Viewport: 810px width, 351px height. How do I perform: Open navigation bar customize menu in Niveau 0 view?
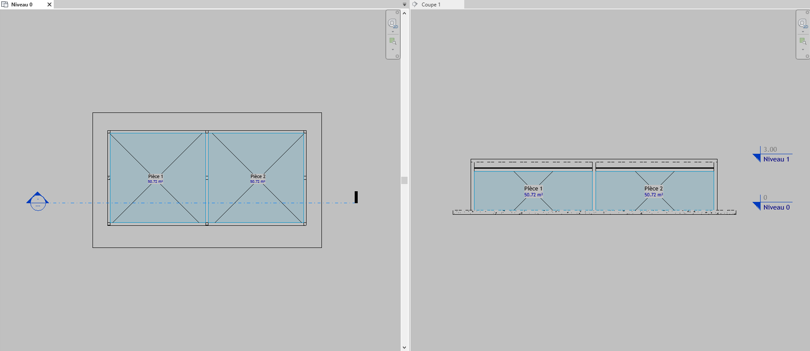(x=397, y=56)
